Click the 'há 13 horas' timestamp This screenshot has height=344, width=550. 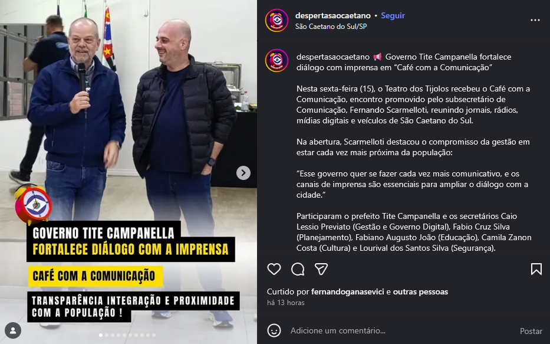pos(285,303)
